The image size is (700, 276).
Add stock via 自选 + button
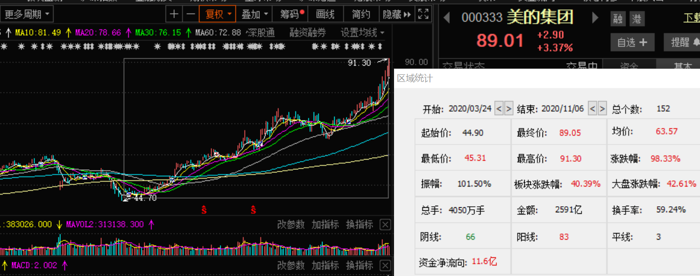pyautogui.click(x=632, y=42)
